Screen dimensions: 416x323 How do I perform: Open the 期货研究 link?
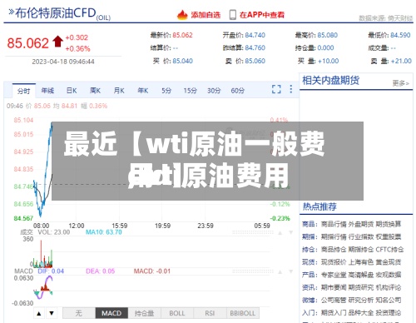[361, 287]
